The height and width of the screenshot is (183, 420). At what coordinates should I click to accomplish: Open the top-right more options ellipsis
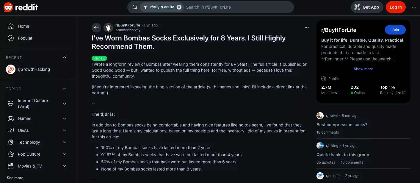click(414, 7)
